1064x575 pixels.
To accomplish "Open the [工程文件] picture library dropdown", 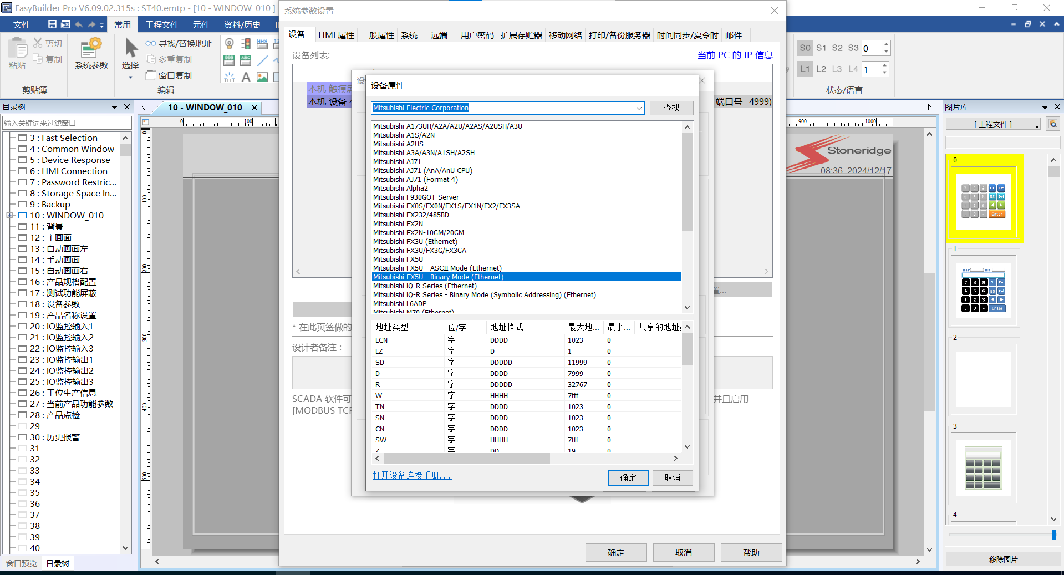I will pyautogui.click(x=1036, y=125).
